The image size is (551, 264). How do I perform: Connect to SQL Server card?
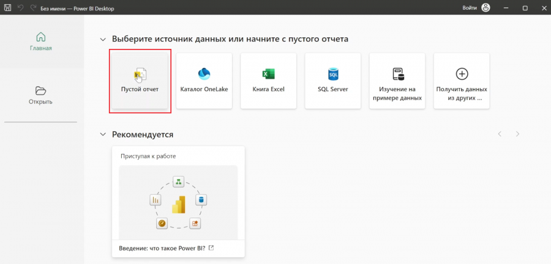333,81
